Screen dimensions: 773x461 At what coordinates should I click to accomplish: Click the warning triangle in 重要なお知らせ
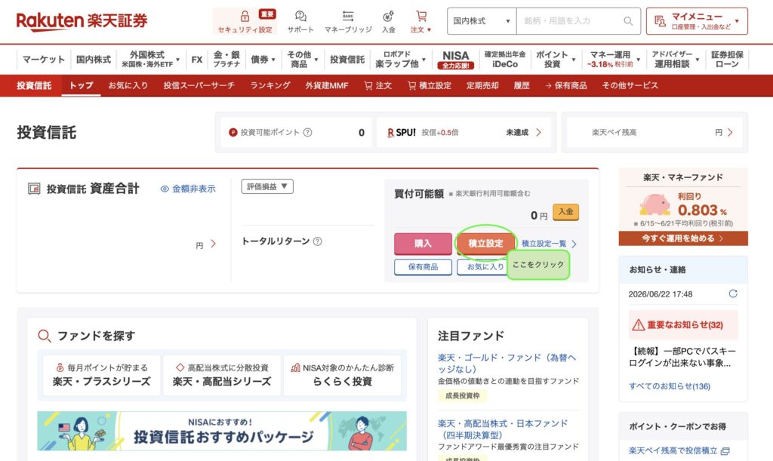click(639, 324)
